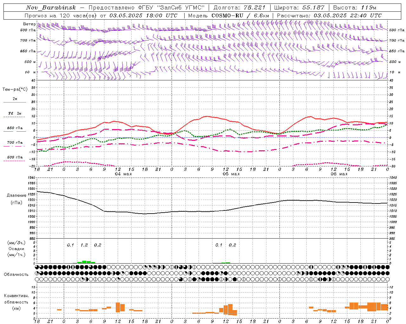
Task: Click the 06 мая date label
Action: pyautogui.click(x=339, y=174)
